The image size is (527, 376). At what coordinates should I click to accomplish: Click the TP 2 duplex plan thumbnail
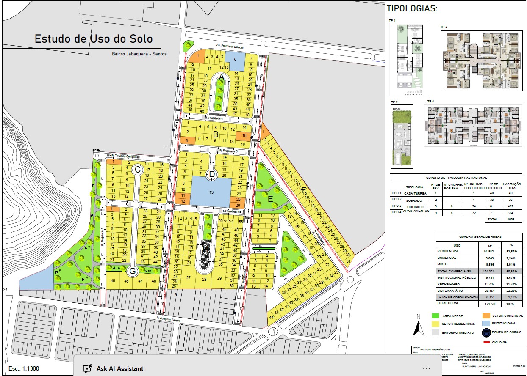[401, 137]
